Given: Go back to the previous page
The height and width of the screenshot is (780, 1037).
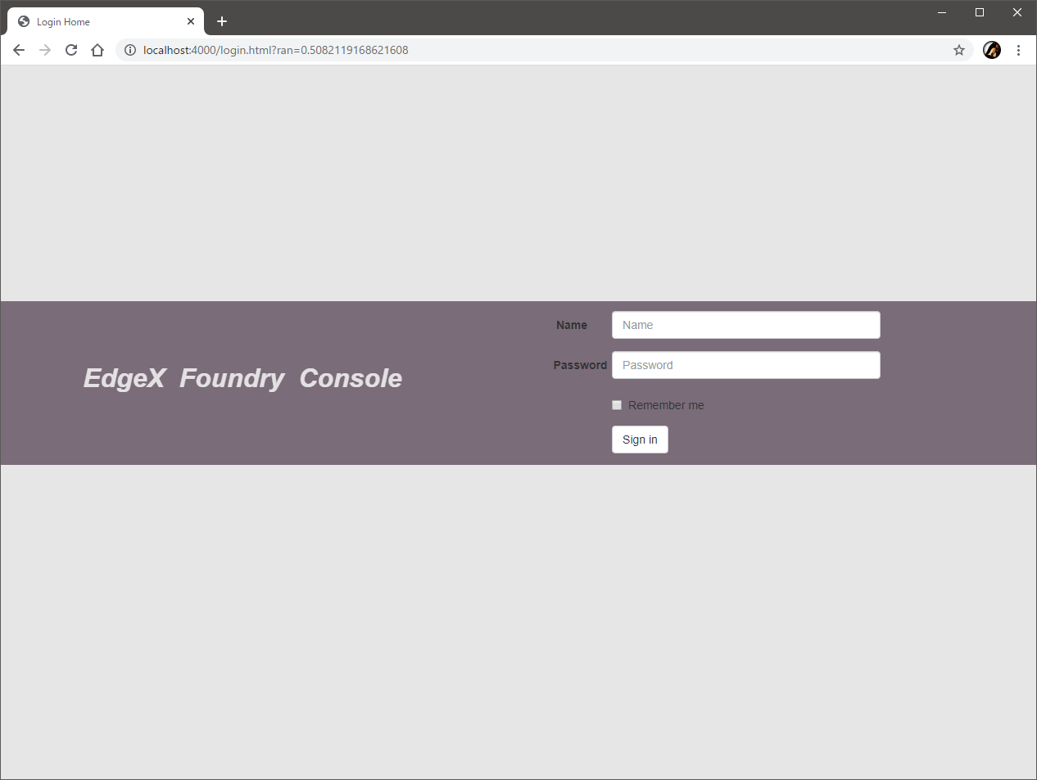Looking at the screenshot, I should point(19,50).
